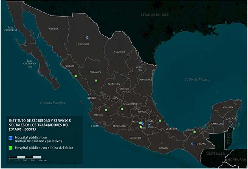Click the blue hospital marker in Chihuahua
The height and width of the screenshot is (169, 248).
87,37
